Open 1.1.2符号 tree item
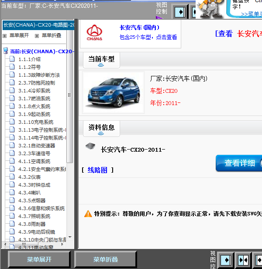This screenshot has width=262, height=269. click(29, 67)
